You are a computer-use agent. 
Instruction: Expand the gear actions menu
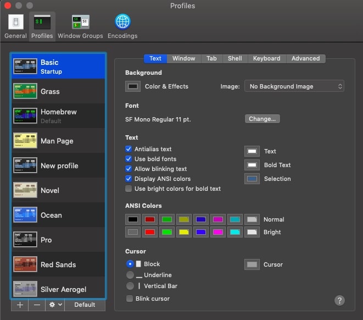(x=55, y=305)
